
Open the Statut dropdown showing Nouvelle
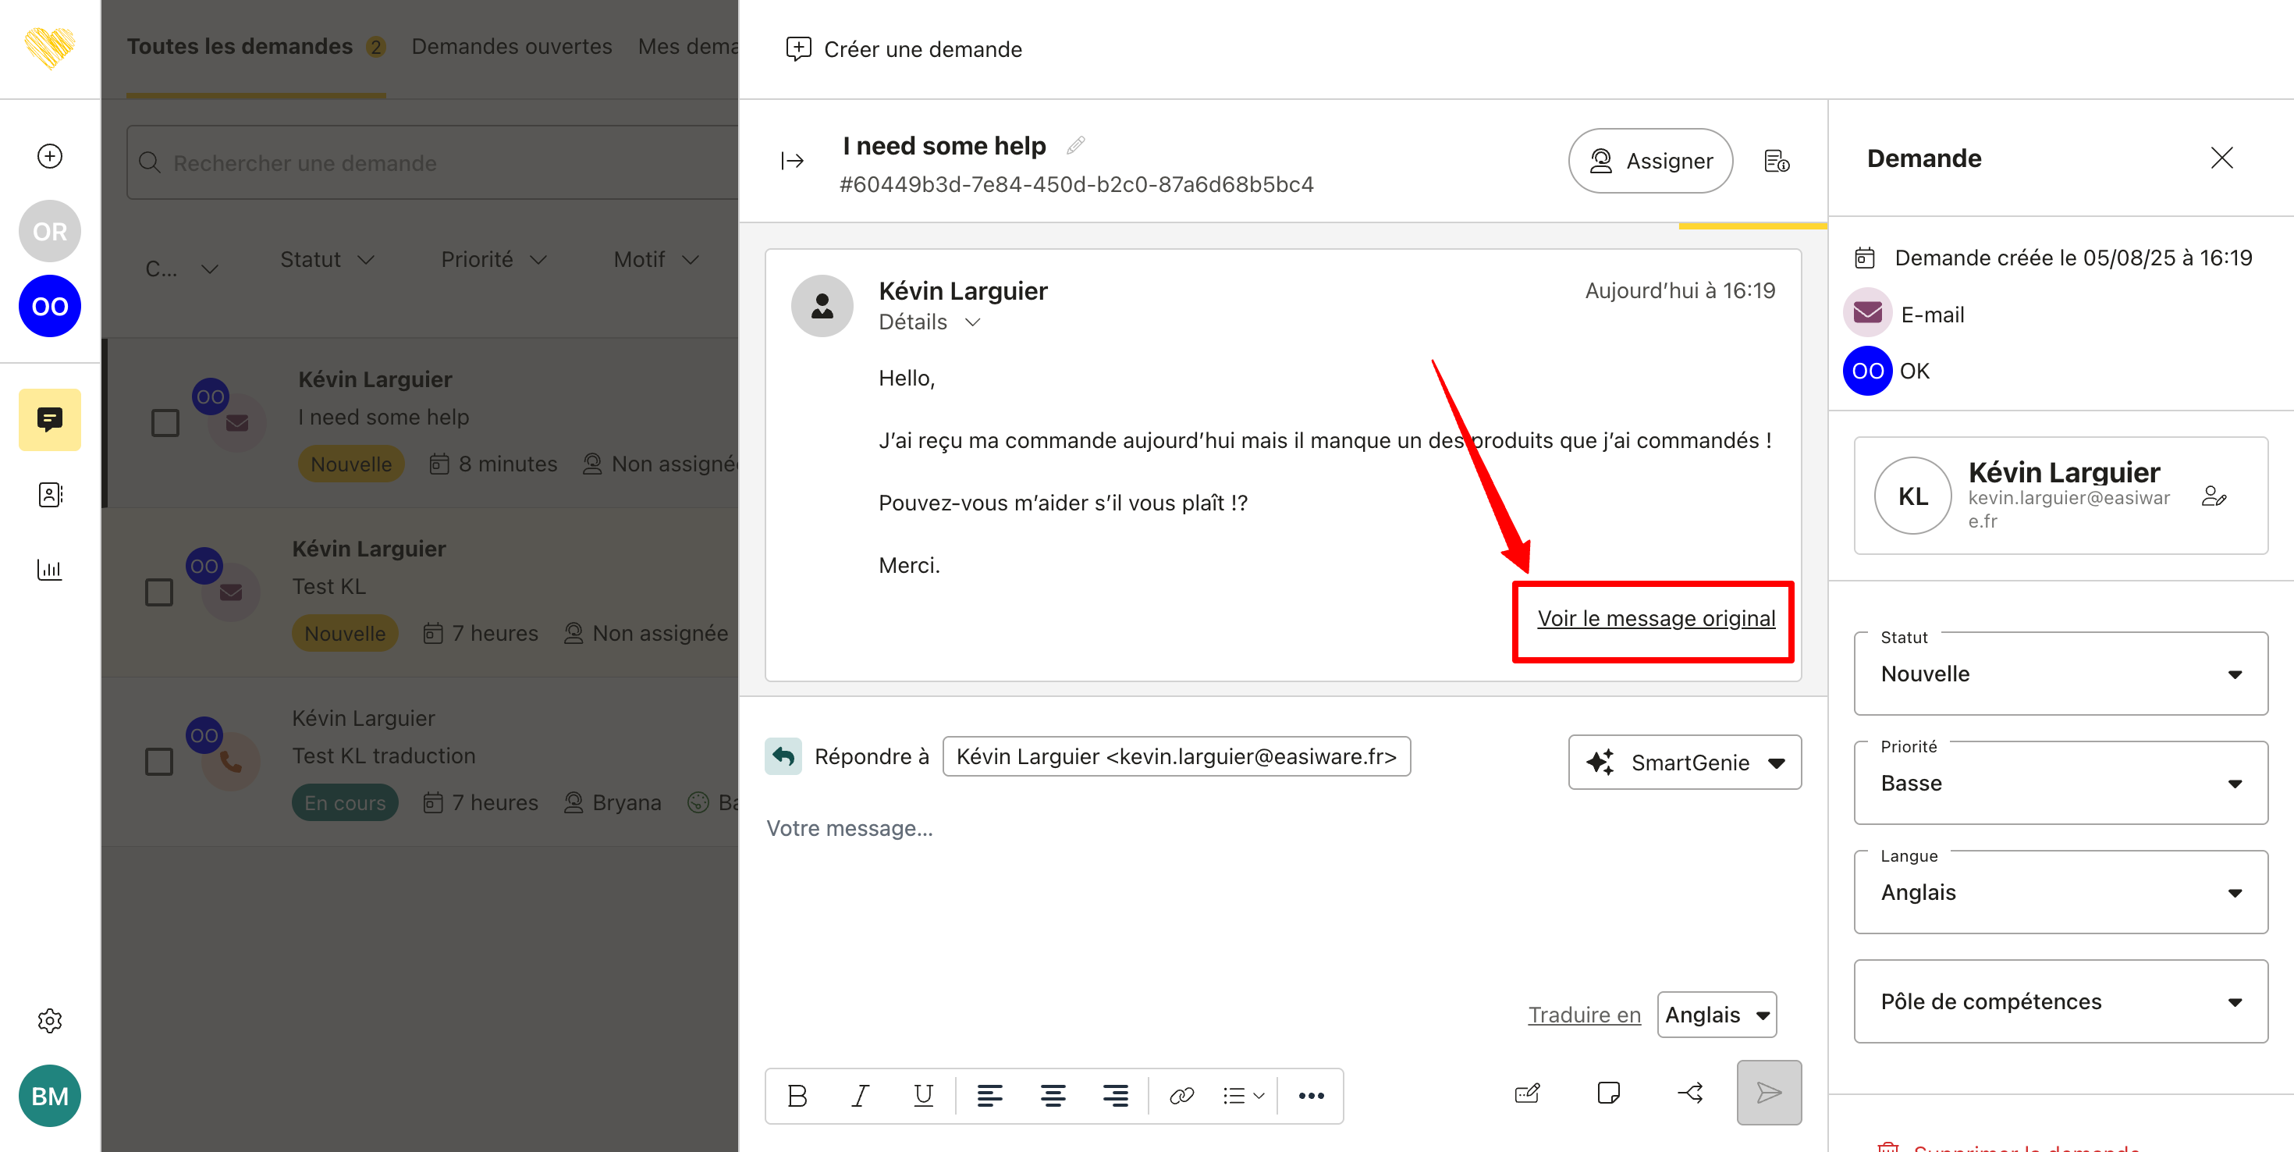tap(2060, 674)
